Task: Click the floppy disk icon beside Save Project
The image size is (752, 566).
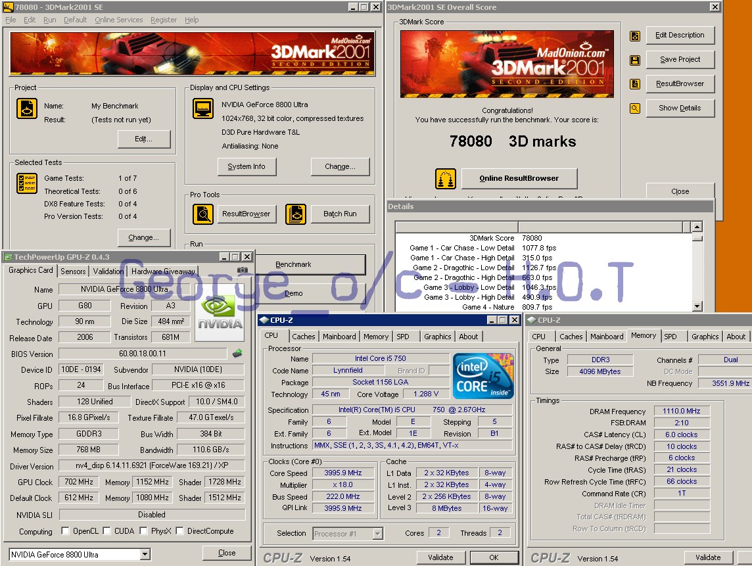Action: (634, 60)
